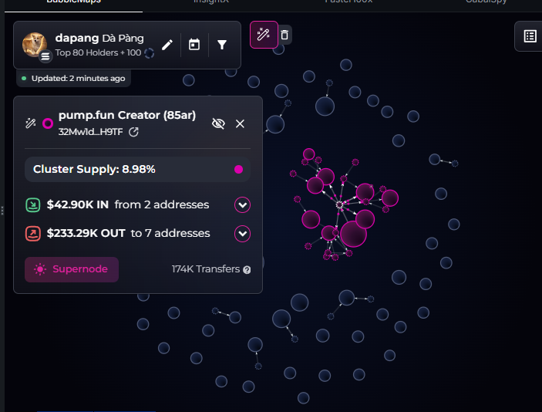Select the largest magenta cluster bubble
This screenshot has height=412, width=542.
coord(353,234)
